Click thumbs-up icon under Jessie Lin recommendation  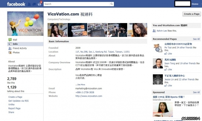[166, 85]
